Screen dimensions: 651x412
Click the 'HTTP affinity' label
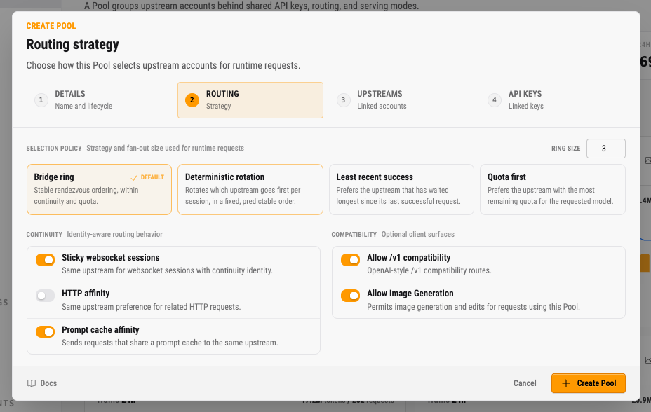click(86, 293)
